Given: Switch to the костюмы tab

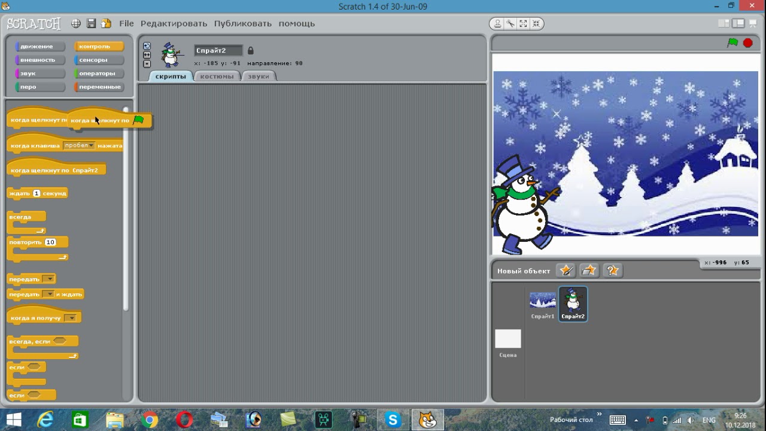Looking at the screenshot, I should pyautogui.click(x=217, y=76).
